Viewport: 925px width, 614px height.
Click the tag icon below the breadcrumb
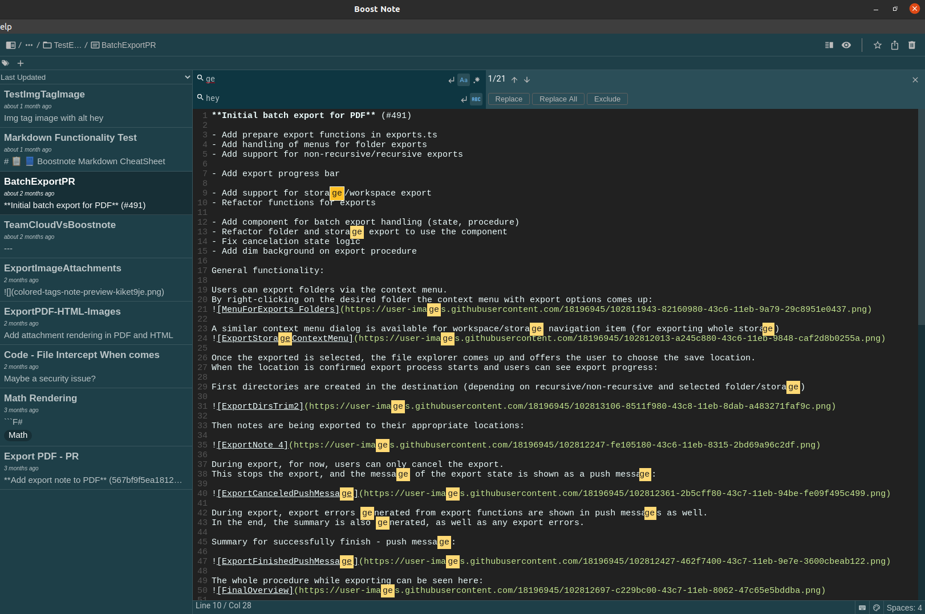(x=5, y=63)
